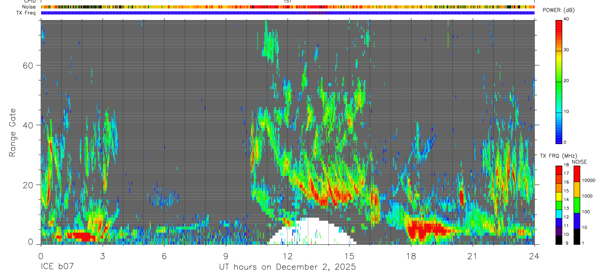This screenshot has width=601, height=277.
Task: Click the 17 tick on TX FRQ legend
Action: pos(566,173)
